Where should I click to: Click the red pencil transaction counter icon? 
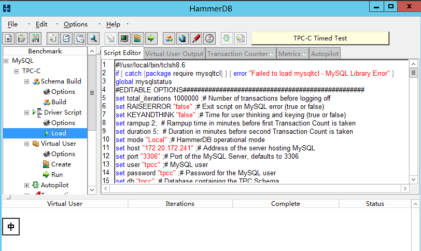tap(195, 38)
